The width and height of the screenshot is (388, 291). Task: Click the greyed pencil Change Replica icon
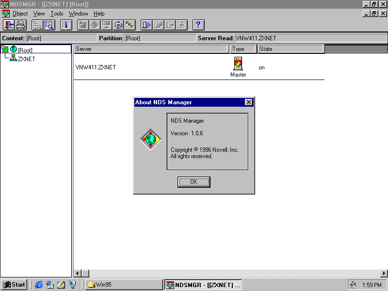[x=159, y=25]
